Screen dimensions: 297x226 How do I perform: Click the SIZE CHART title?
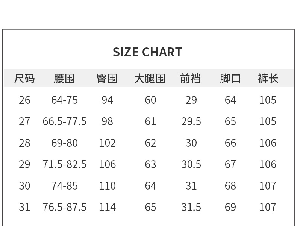coord(147,52)
